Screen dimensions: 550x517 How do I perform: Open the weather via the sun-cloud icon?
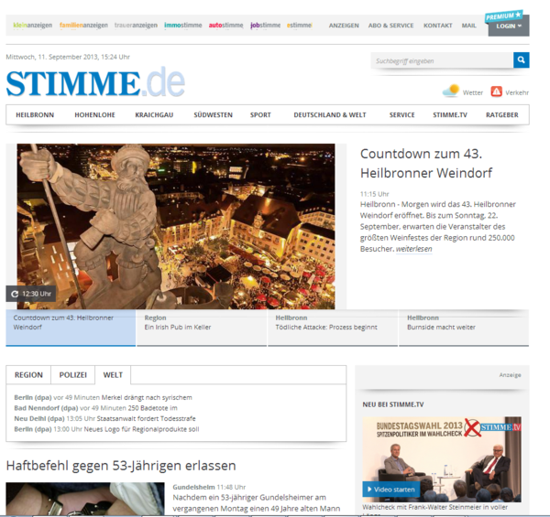point(450,92)
